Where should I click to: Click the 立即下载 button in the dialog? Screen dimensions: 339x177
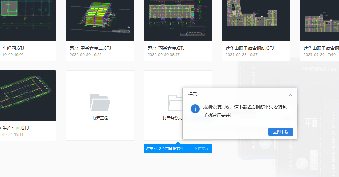click(280, 132)
